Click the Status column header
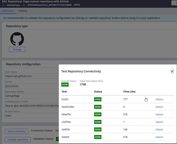 point(98,91)
